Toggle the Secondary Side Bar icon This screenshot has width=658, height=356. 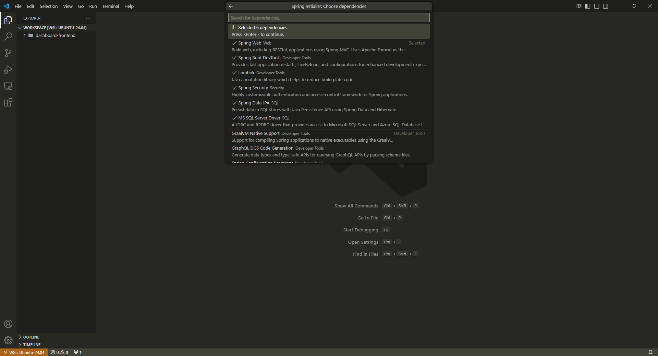pyautogui.click(x=606, y=6)
